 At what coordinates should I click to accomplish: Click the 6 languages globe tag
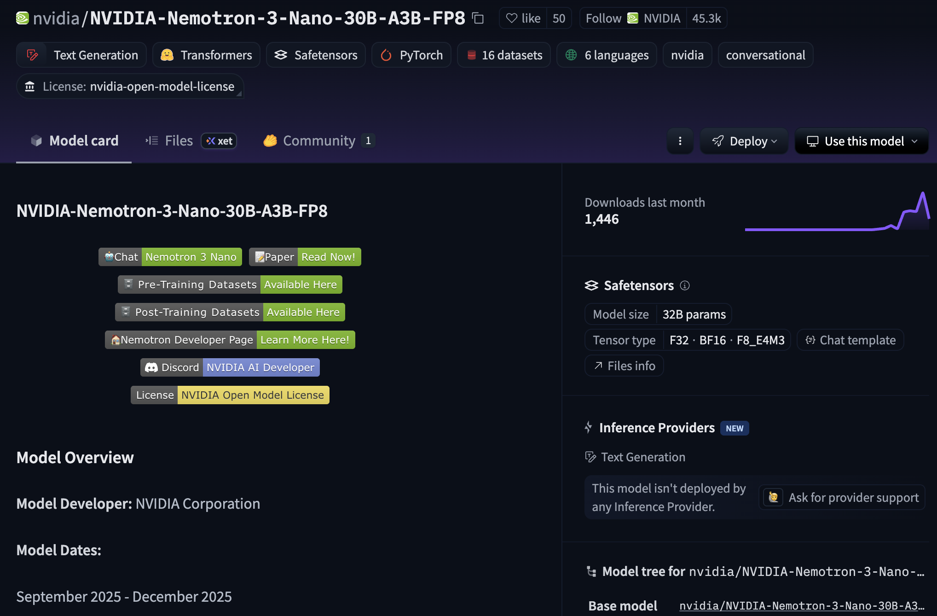(x=607, y=55)
